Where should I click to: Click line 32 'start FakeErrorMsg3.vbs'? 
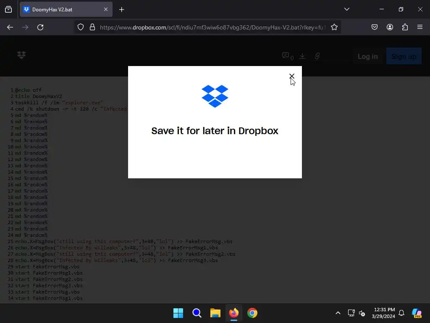[49, 286]
